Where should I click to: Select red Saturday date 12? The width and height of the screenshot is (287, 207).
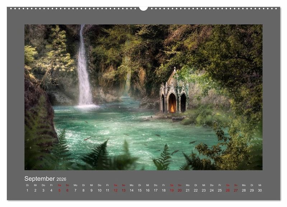116,190
